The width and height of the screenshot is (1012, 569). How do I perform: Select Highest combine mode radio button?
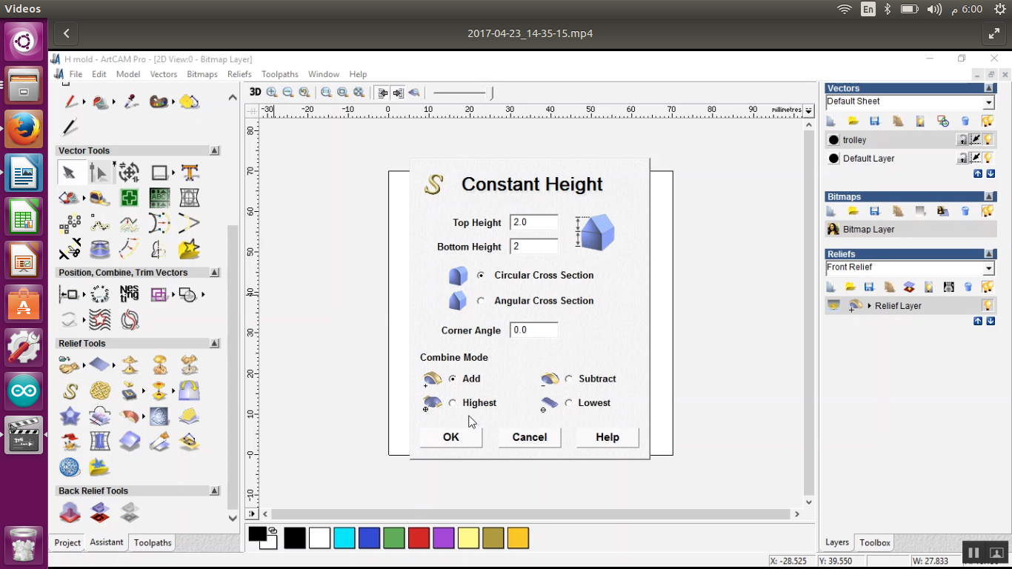453,403
